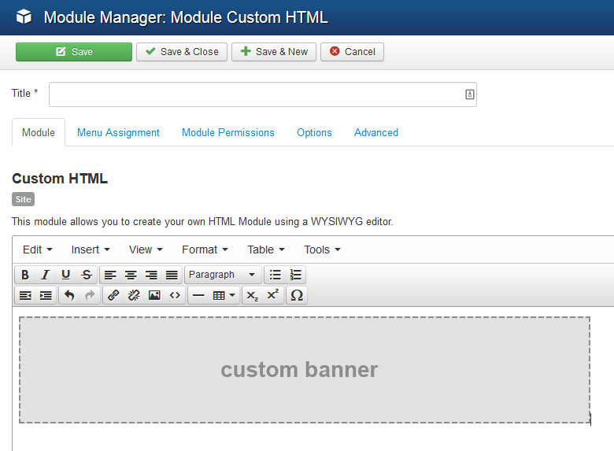Open the Format menu
614x451 pixels.
click(205, 250)
